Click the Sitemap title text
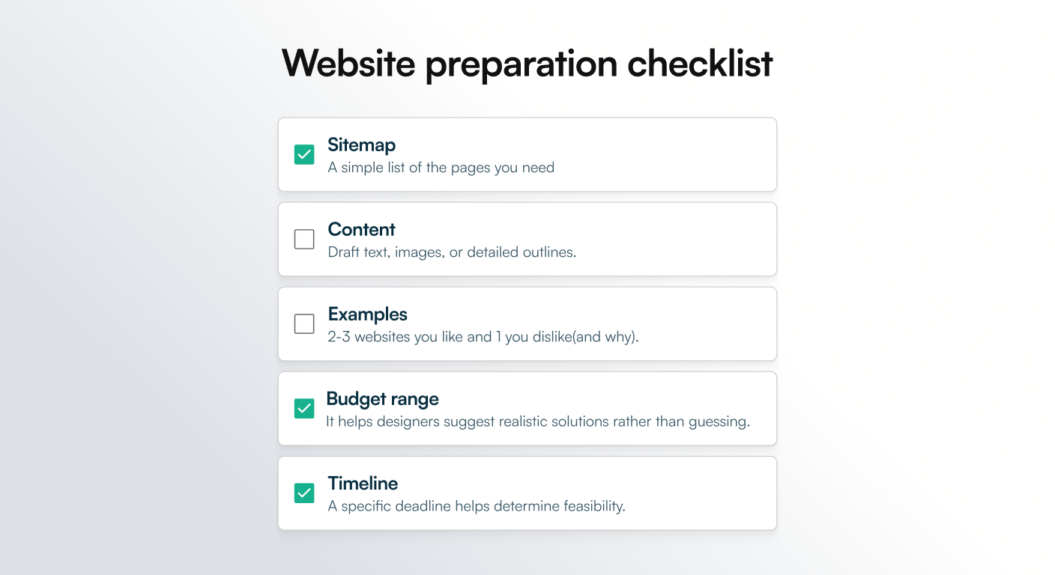The image size is (1055, 575). tap(362, 145)
